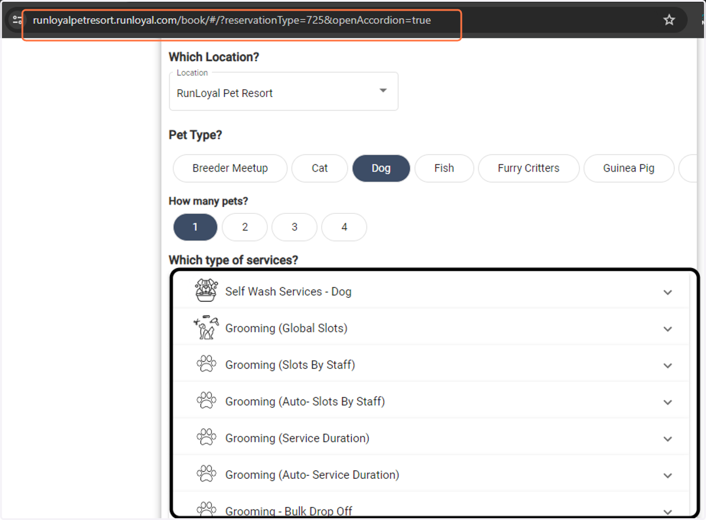Click the paw icon for Grooming (Slots By Staff)
This screenshot has height=520, width=706.
pyautogui.click(x=207, y=364)
